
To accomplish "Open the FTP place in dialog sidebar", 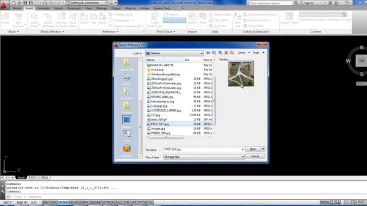I will tap(127, 136).
